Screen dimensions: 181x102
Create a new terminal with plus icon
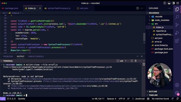click(126, 61)
